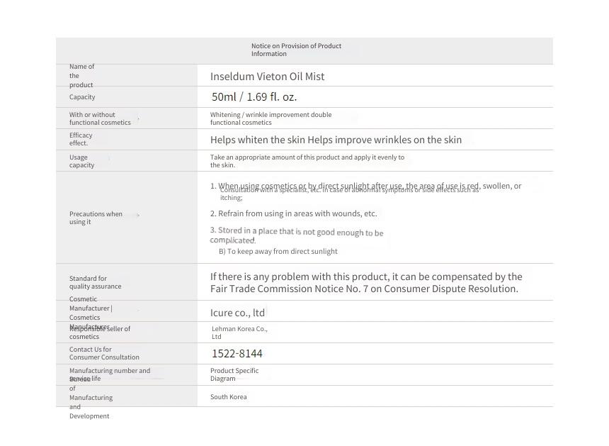Select 'B) To keep away from direct sunlight'
The image size is (609, 446).
point(278,251)
